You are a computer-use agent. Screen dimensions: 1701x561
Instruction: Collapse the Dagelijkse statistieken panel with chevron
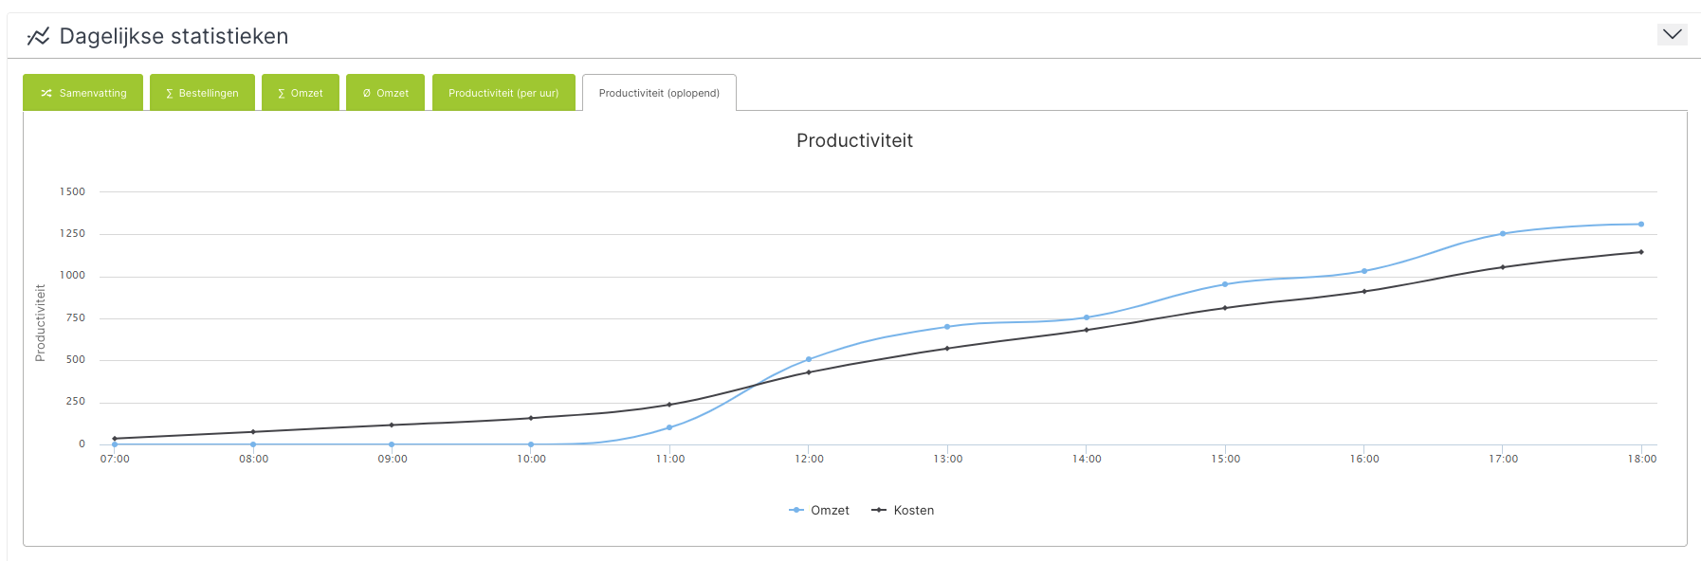point(1672,34)
